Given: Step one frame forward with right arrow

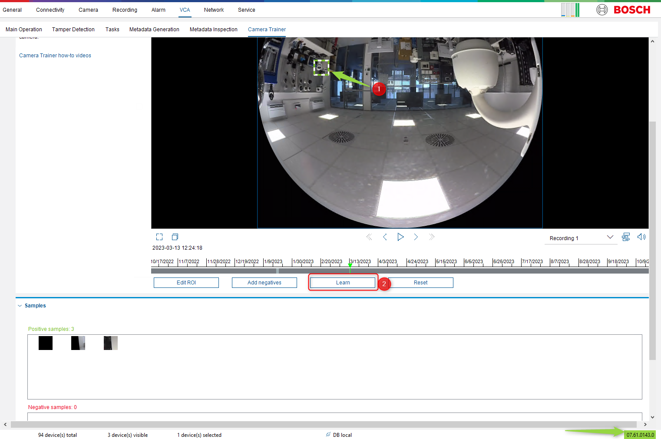Looking at the screenshot, I should [416, 237].
